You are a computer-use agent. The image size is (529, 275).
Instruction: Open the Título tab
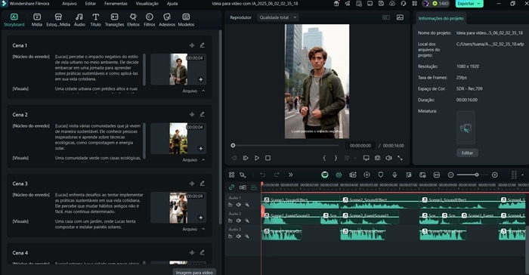pyautogui.click(x=95, y=20)
